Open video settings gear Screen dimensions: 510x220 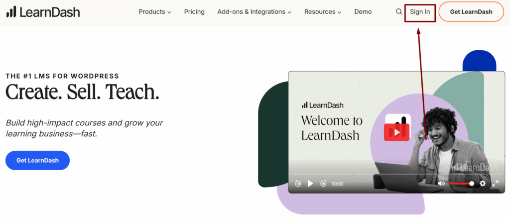[483, 184]
